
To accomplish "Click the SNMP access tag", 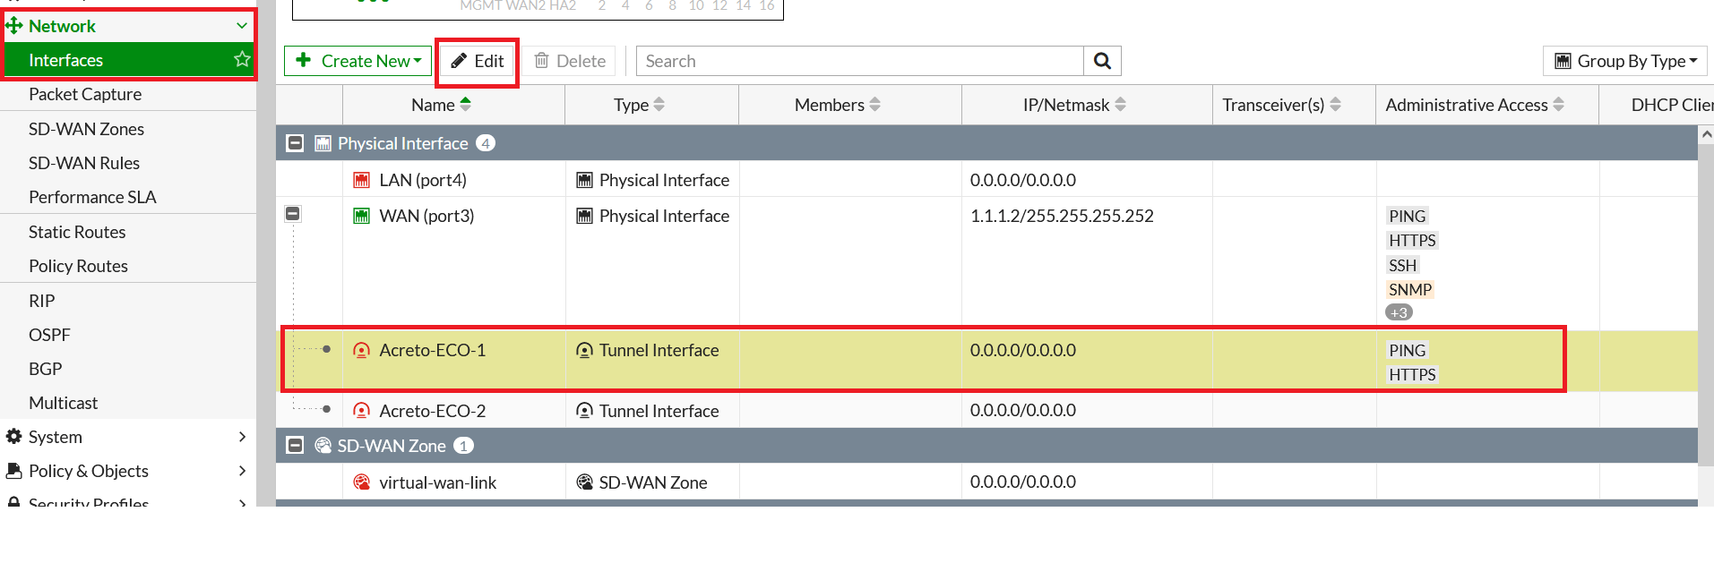I will [x=1410, y=289].
